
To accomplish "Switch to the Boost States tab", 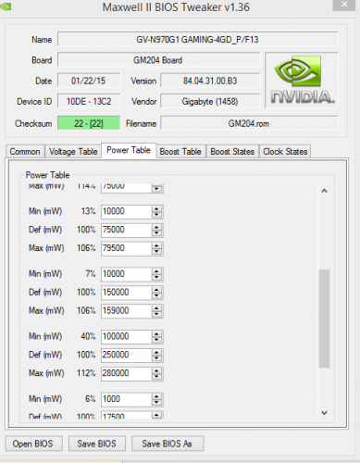I will [232, 152].
